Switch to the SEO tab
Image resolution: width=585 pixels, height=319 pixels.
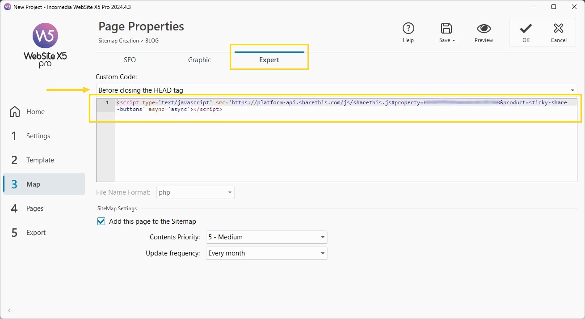pos(130,60)
